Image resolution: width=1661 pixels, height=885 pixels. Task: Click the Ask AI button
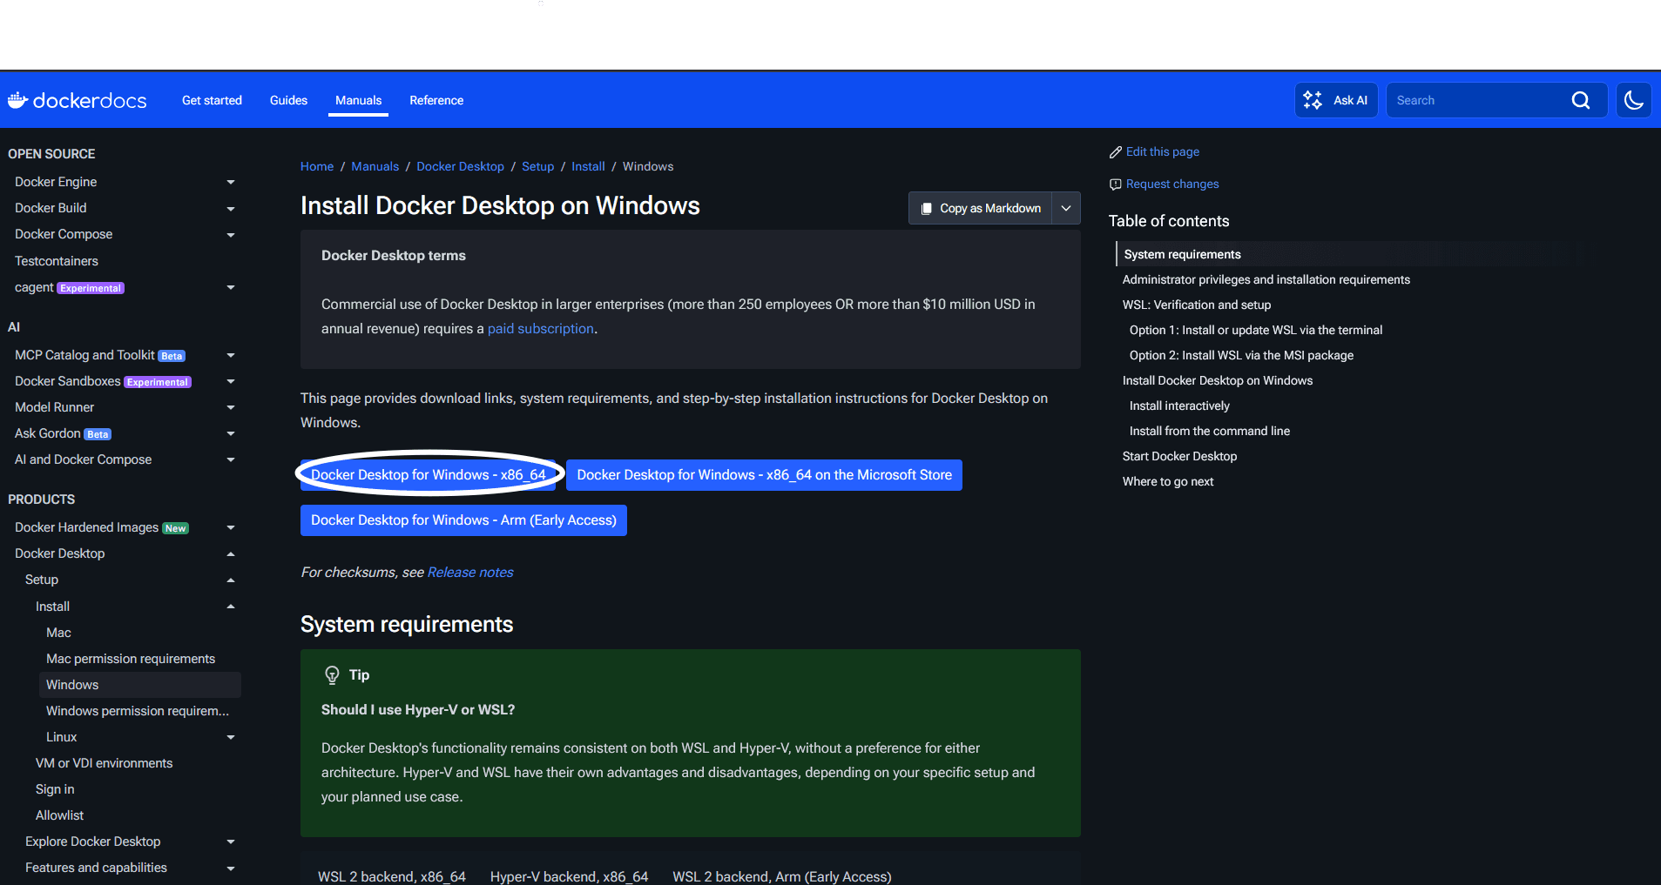1336,100
